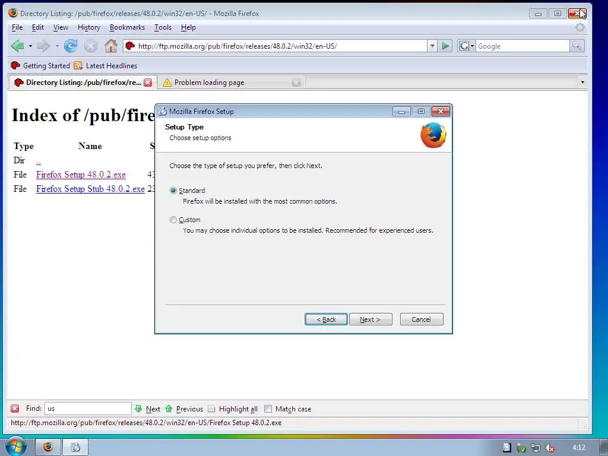Open the Tools menu
The image size is (608, 456).
(163, 27)
